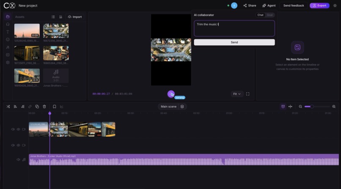Click the Export button
Image resolution: width=341 pixels, height=189 pixels.
tap(319, 5)
